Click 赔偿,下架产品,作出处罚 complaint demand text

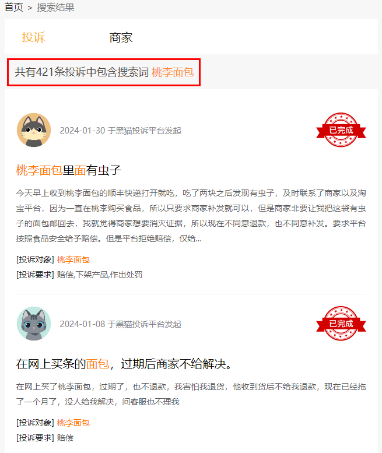99,275
